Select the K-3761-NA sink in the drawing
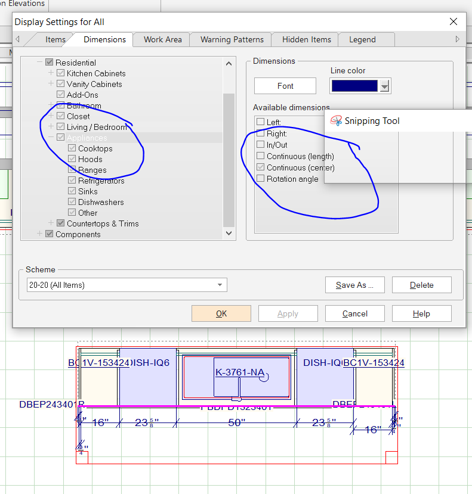The width and height of the screenshot is (472, 494). 240,372
